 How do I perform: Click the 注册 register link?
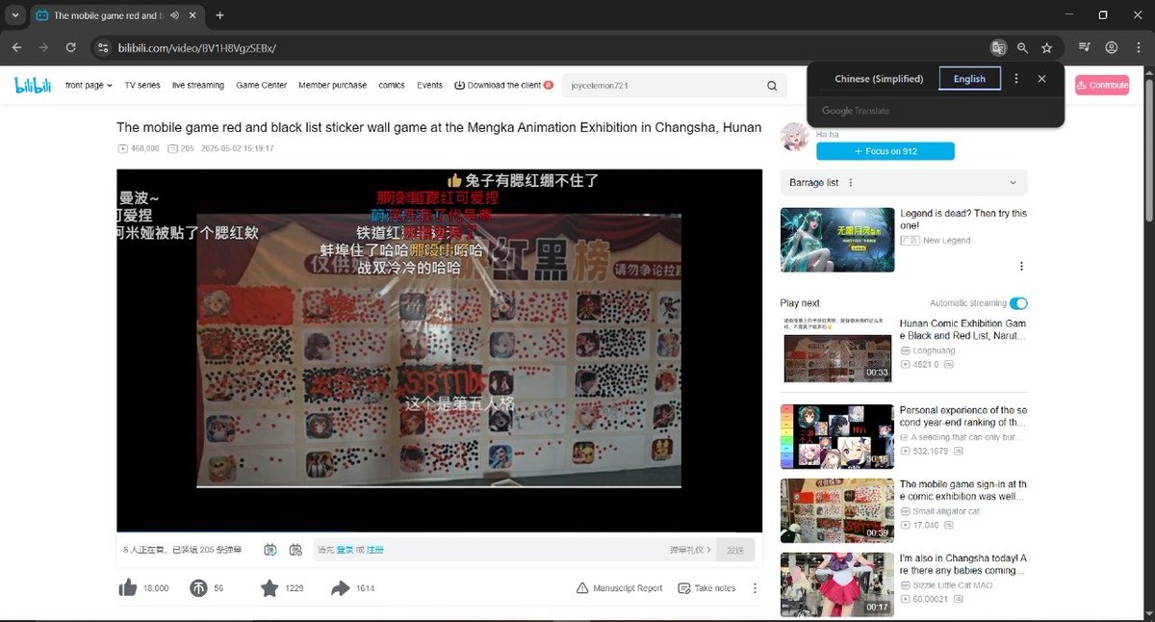pos(375,550)
